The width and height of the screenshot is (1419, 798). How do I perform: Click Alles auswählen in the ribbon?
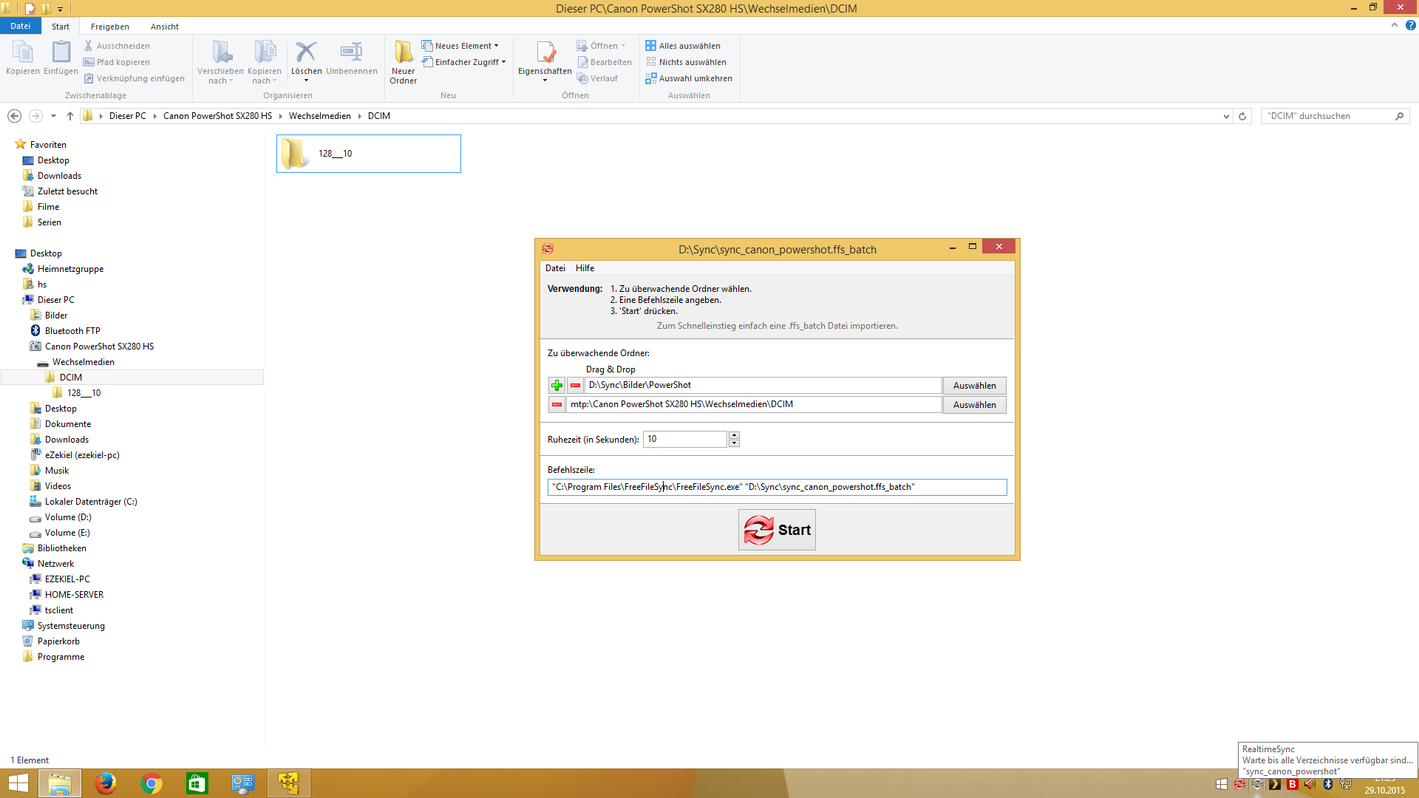point(683,46)
